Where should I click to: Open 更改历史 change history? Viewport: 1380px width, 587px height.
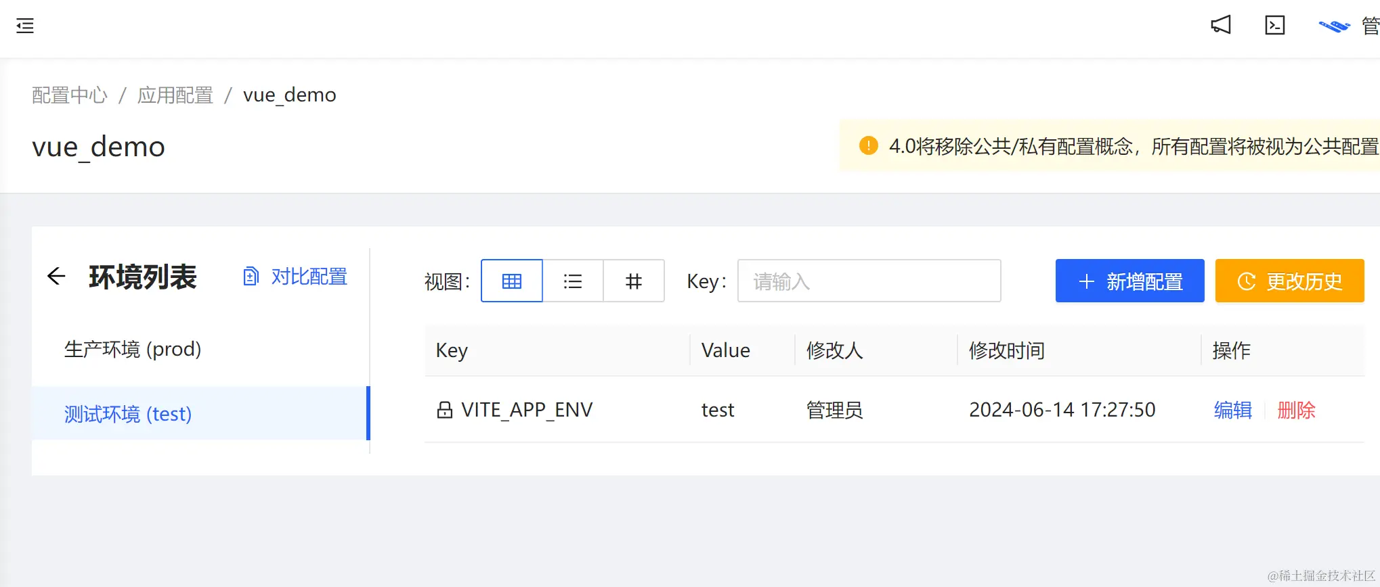(x=1290, y=281)
